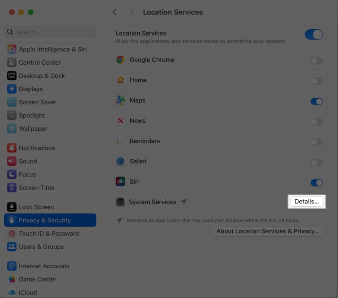Image resolution: width=338 pixels, height=298 pixels.
Task: Open System Services Details
Action: point(306,201)
